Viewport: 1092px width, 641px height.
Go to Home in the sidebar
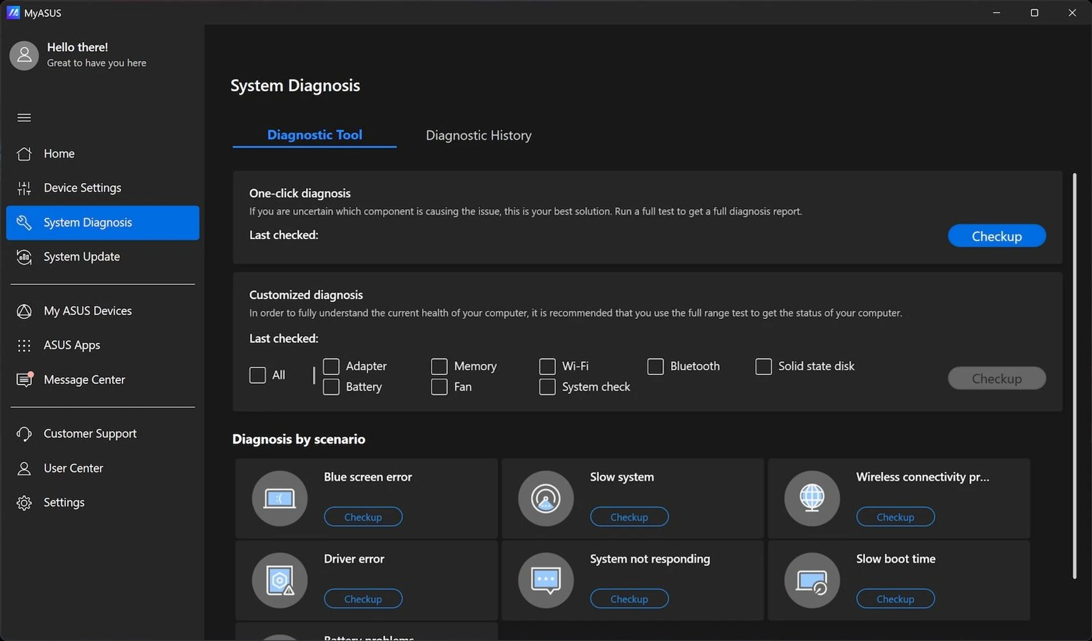(x=102, y=154)
